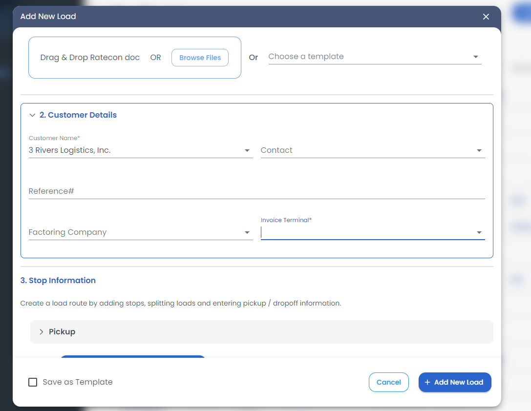Open the Factoring Company dropdown
Image resolution: width=531 pixels, height=411 pixels.
coord(141,232)
